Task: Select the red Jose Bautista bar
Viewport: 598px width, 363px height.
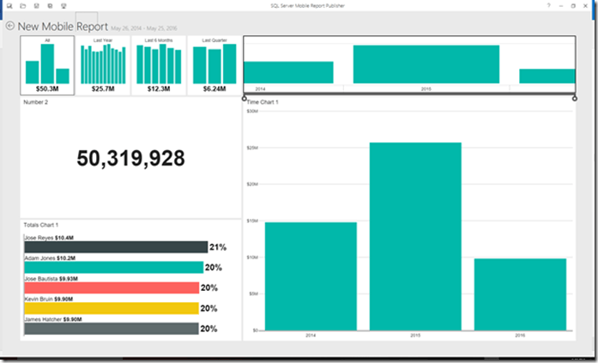Action: coord(112,287)
